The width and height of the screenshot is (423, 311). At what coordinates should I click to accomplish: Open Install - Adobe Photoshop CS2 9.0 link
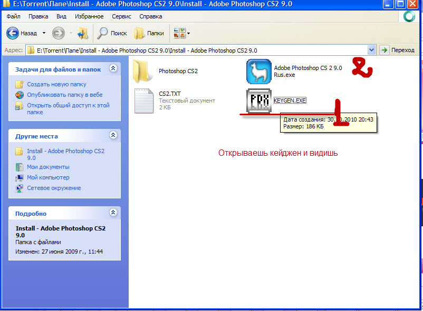coord(65,154)
